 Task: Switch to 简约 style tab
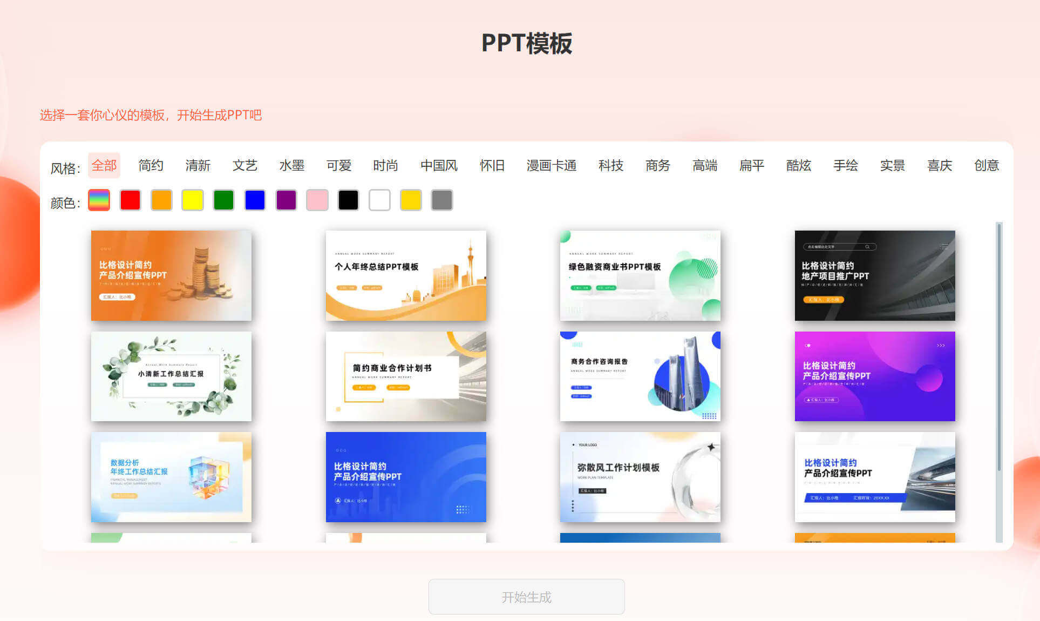coord(151,165)
